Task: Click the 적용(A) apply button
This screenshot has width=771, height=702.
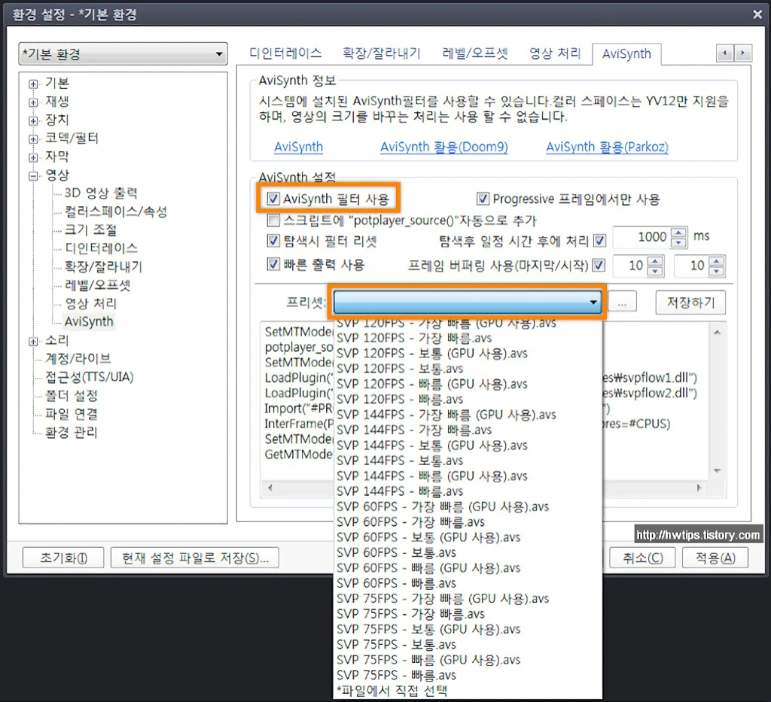Action: (x=714, y=557)
